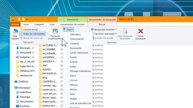Select Todas las subcarpetas option

pyautogui.click(x=32, y=34)
